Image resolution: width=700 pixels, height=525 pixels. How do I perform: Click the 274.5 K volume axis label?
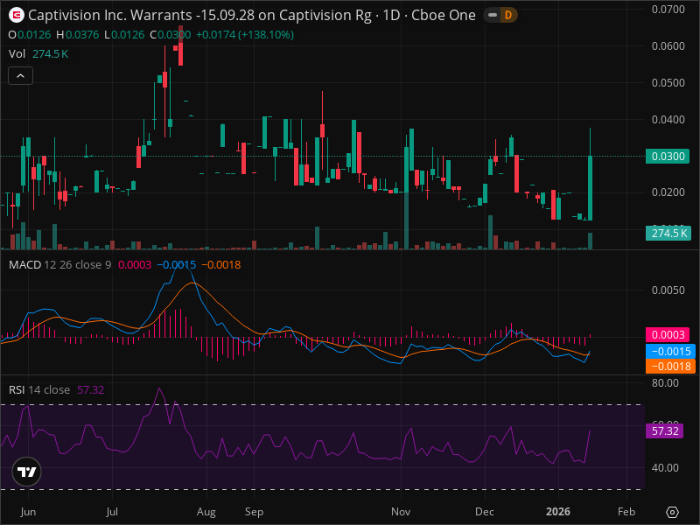pyautogui.click(x=668, y=233)
